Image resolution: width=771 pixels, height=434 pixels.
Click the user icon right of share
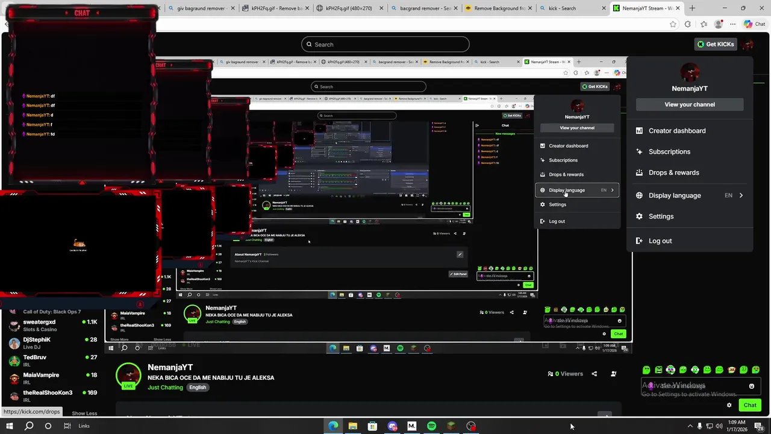pos(613,374)
